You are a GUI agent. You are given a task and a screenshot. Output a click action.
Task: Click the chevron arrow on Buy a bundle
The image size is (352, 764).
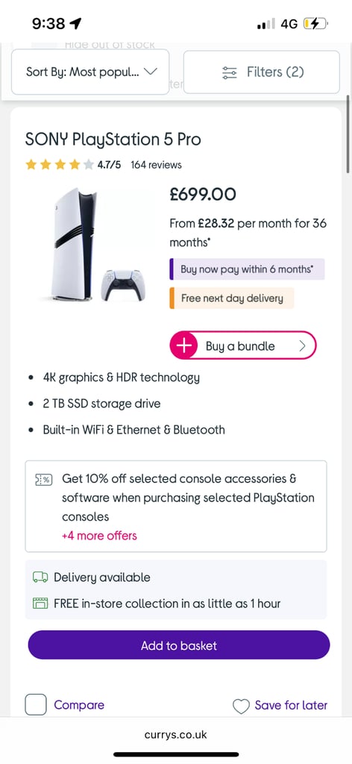coord(302,346)
